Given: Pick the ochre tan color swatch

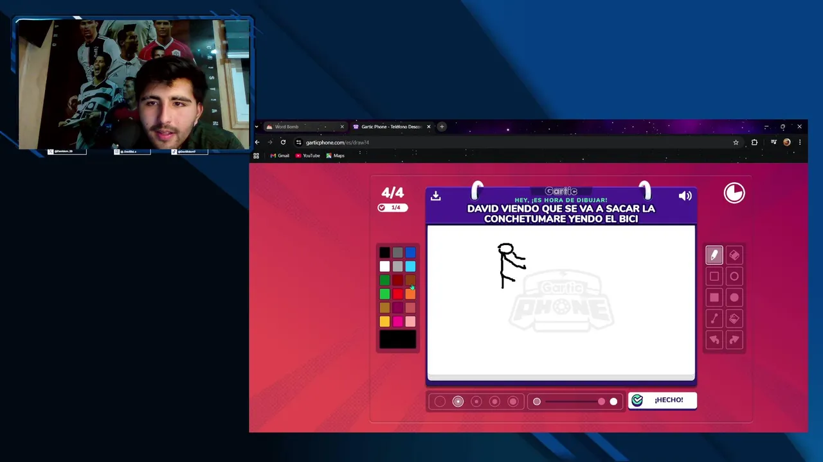Looking at the screenshot, I should [384, 308].
